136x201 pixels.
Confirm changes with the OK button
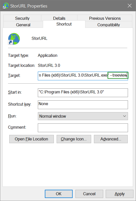click(x=59, y=194)
